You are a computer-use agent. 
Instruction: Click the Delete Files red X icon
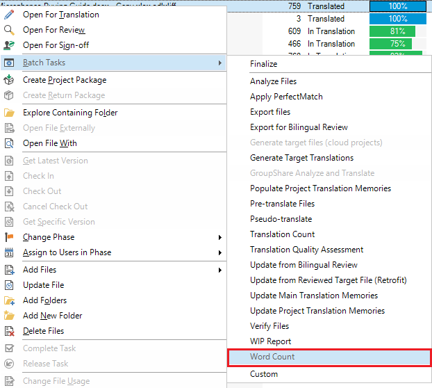(9, 331)
